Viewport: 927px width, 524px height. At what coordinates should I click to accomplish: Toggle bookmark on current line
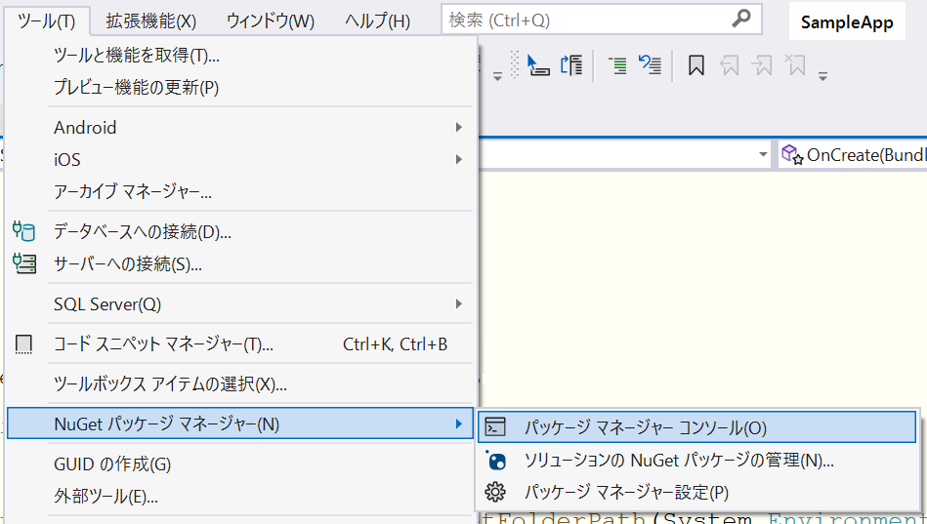click(695, 64)
